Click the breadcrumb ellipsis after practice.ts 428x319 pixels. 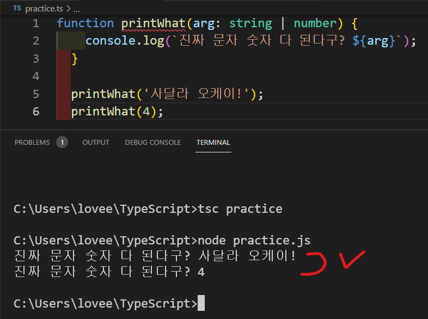tap(77, 10)
